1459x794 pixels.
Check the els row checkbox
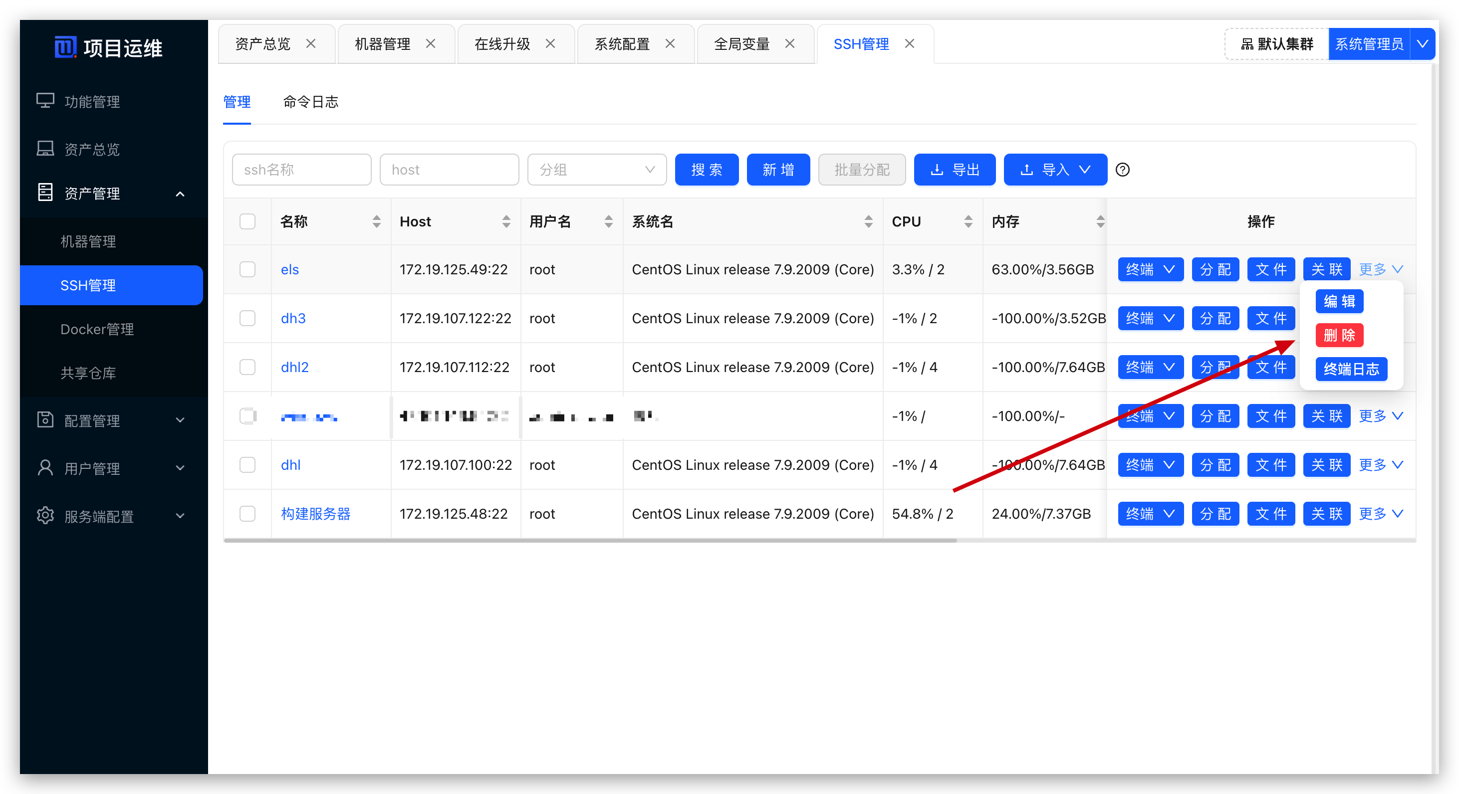[x=247, y=269]
